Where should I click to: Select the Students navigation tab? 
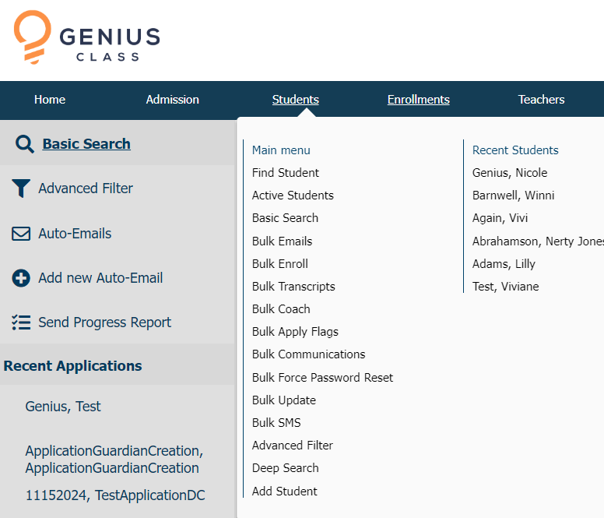(x=296, y=100)
